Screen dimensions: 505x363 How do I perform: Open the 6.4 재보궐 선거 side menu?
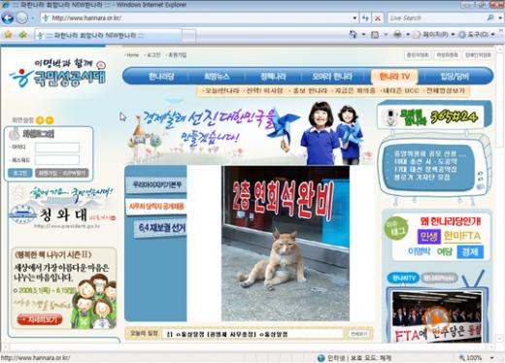tap(161, 228)
